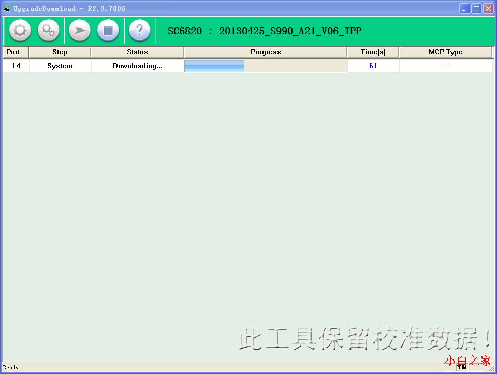Click the download progress bar

(266, 66)
